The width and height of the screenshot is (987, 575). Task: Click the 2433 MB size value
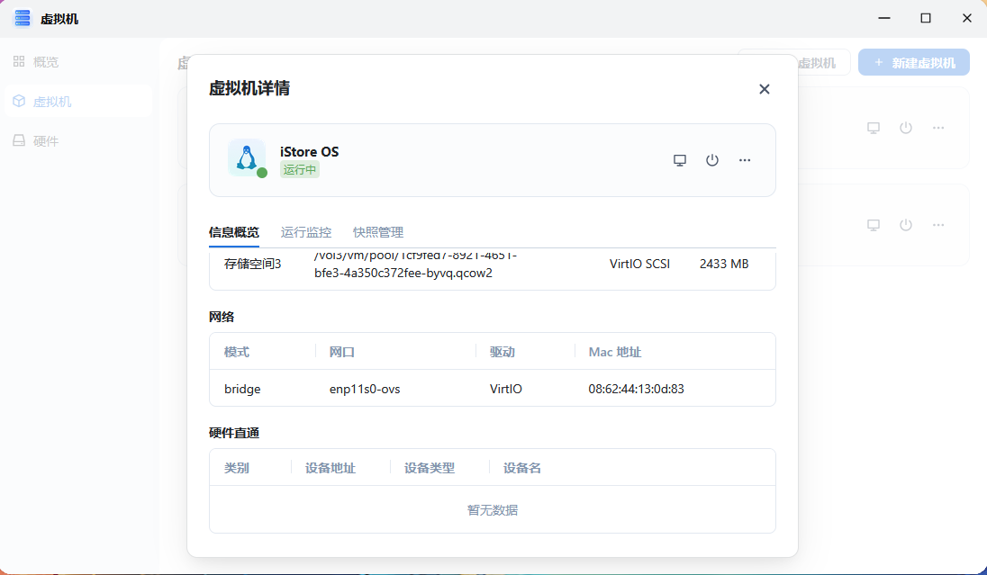point(724,265)
